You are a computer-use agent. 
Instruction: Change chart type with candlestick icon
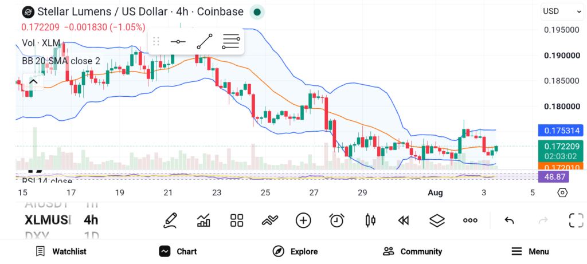370,220
